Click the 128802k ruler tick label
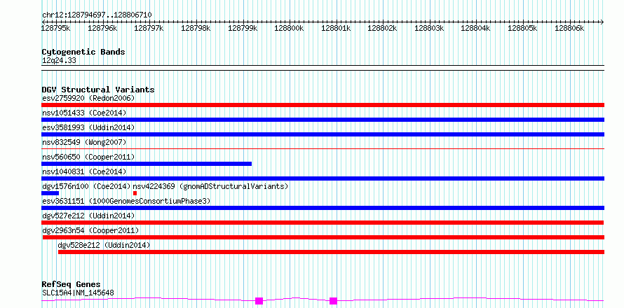624x308 pixels. pos(382,28)
